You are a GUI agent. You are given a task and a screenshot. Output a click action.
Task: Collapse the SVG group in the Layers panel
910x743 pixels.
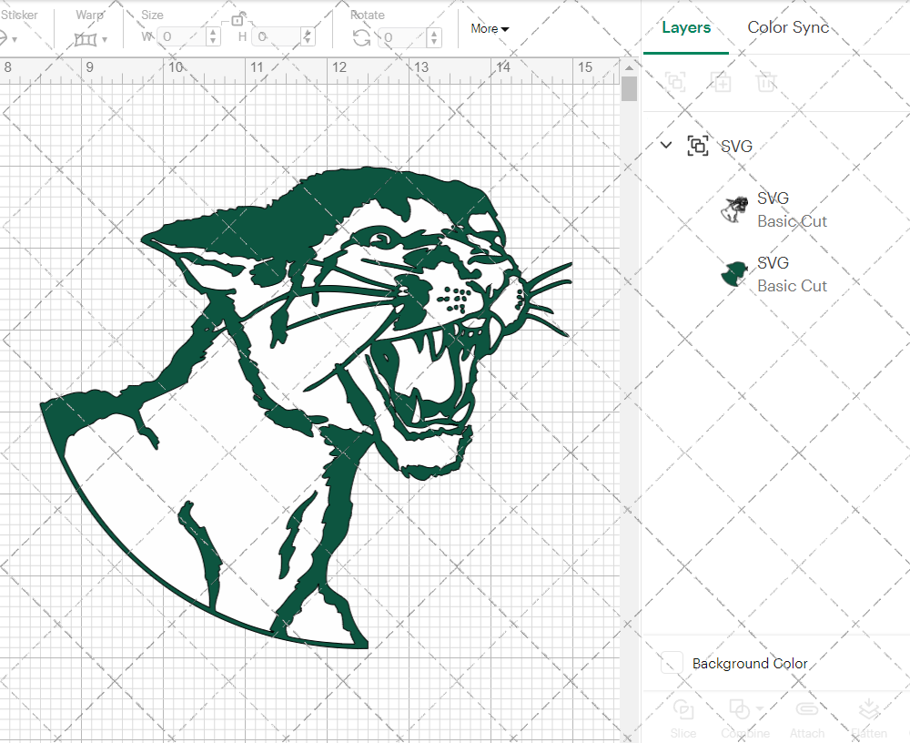(x=665, y=145)
